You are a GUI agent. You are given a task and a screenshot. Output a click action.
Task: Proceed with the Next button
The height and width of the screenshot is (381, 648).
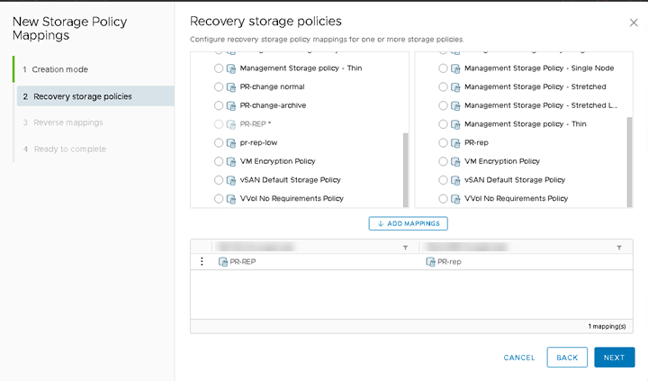(x=615, y=358)
